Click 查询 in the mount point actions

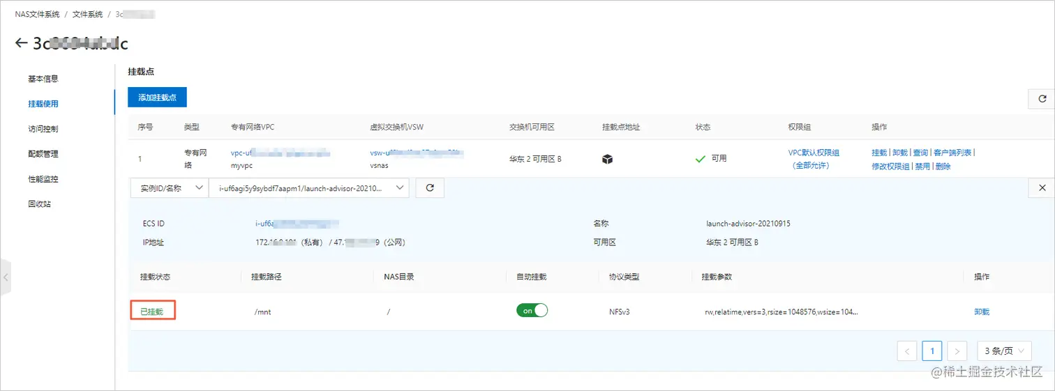(920, 152)
